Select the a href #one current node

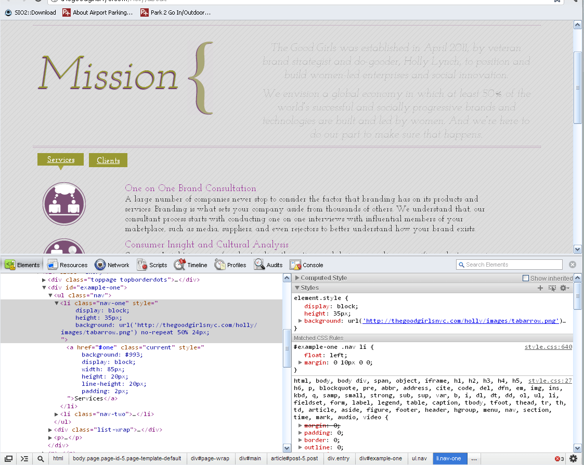point(135,347)
